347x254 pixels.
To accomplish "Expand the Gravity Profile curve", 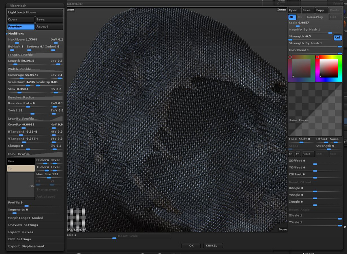I will tap(35, 119).
